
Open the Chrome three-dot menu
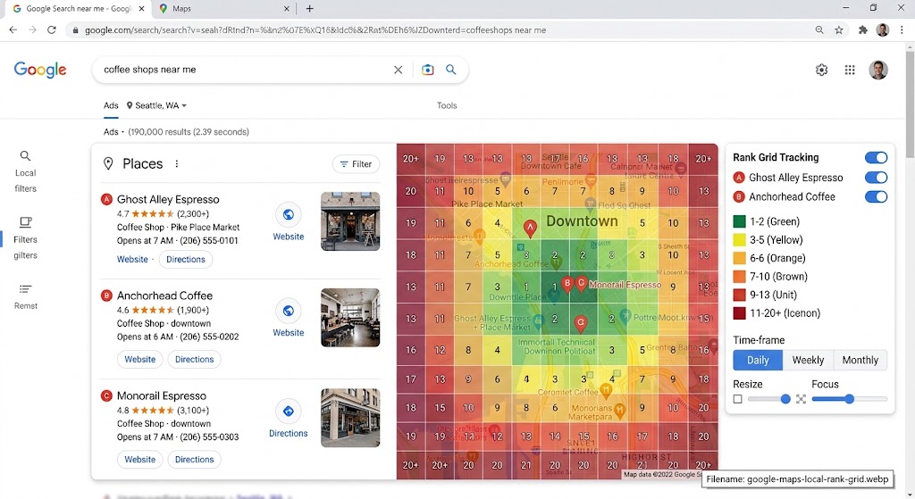point(902,29)
